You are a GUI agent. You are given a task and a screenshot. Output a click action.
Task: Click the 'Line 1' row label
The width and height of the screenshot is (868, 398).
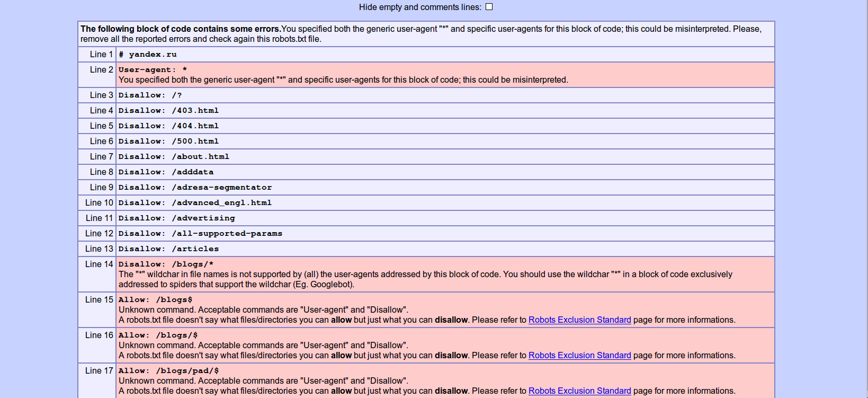[101, 55]
